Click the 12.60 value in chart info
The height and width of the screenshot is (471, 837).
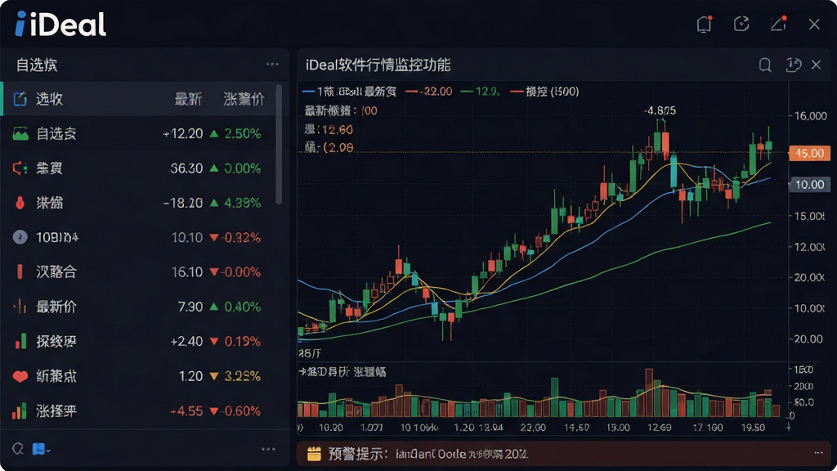point(338,130)
